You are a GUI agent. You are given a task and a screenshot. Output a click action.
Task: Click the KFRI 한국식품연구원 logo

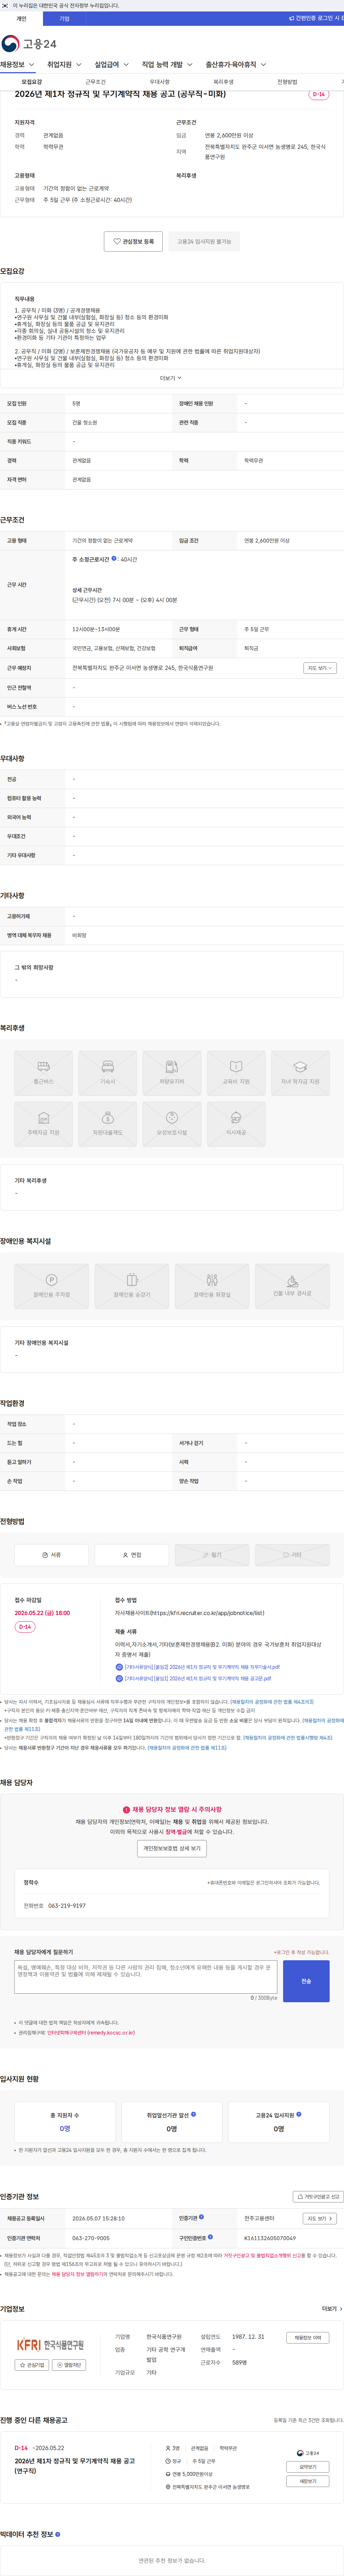pyautogui.click(x=51, y=2345)
